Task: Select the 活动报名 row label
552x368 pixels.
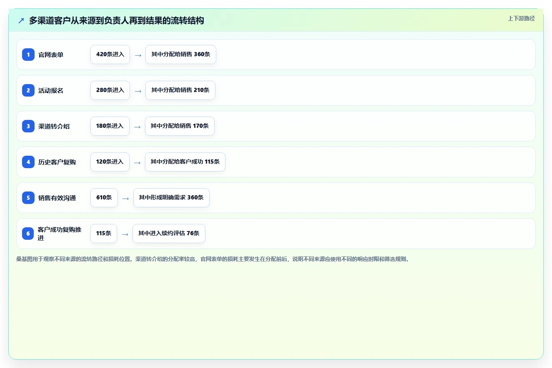Action: (51, 90)
